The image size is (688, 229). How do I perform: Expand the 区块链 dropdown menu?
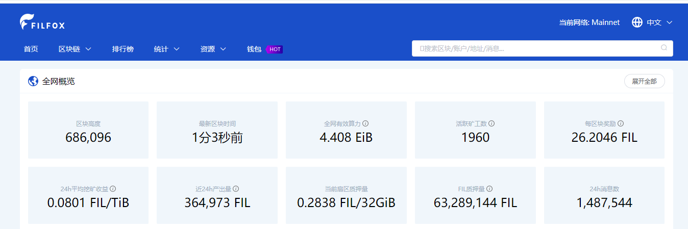(x=75, y=49)
